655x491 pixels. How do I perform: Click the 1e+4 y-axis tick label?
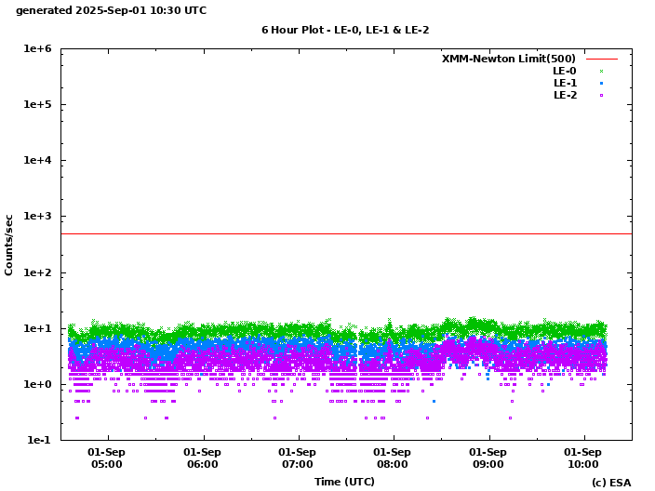(37, 160)
